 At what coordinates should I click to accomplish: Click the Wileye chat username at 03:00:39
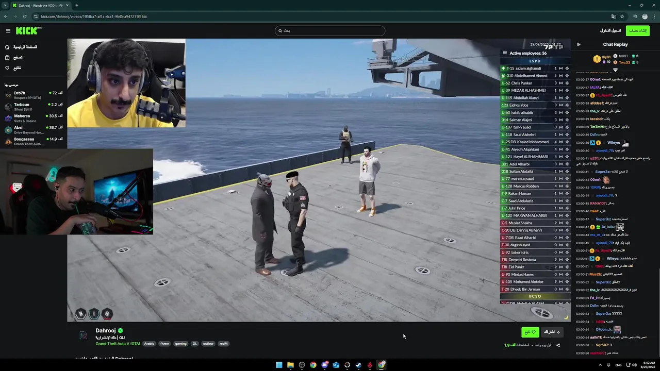(613, 143)
